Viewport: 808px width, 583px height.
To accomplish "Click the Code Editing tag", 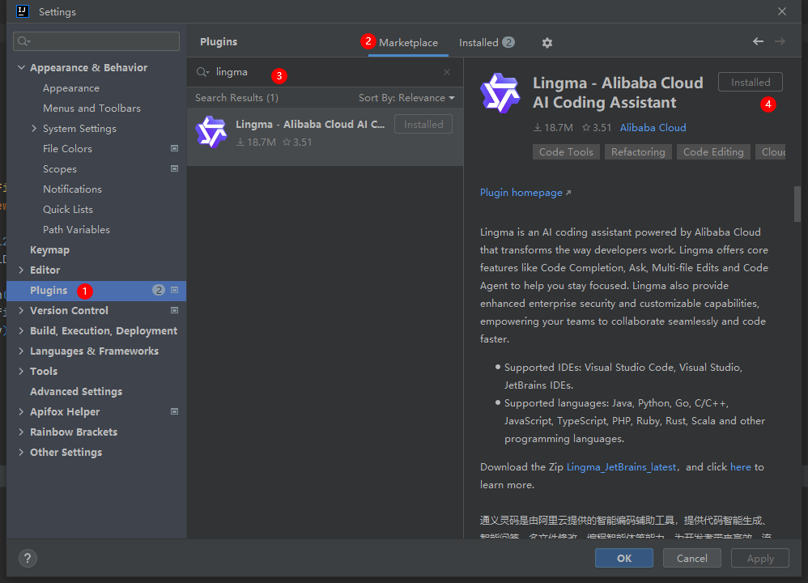I will point(713,152).
